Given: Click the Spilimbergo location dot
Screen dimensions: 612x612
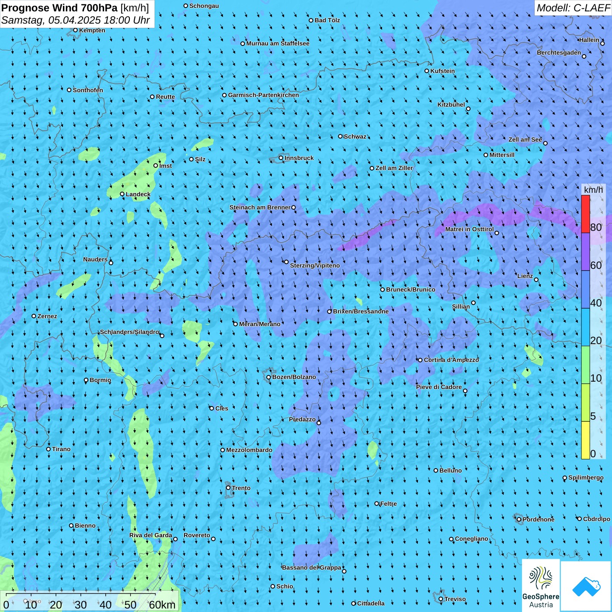Looking at the screenshot, I should [565, 478].
